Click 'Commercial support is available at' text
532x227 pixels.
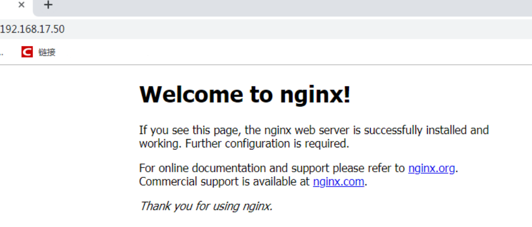225,181
